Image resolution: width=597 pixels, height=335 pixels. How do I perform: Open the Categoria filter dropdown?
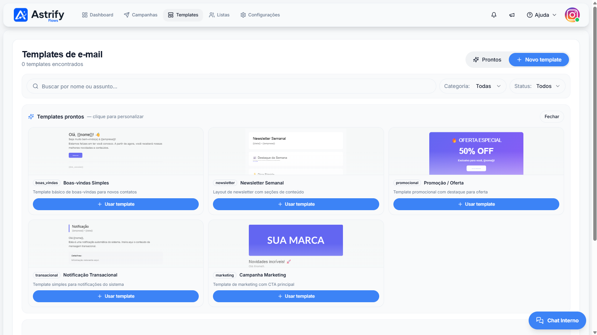[473, 86]
